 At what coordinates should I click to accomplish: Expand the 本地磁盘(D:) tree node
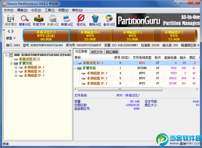tap(16, 67)
